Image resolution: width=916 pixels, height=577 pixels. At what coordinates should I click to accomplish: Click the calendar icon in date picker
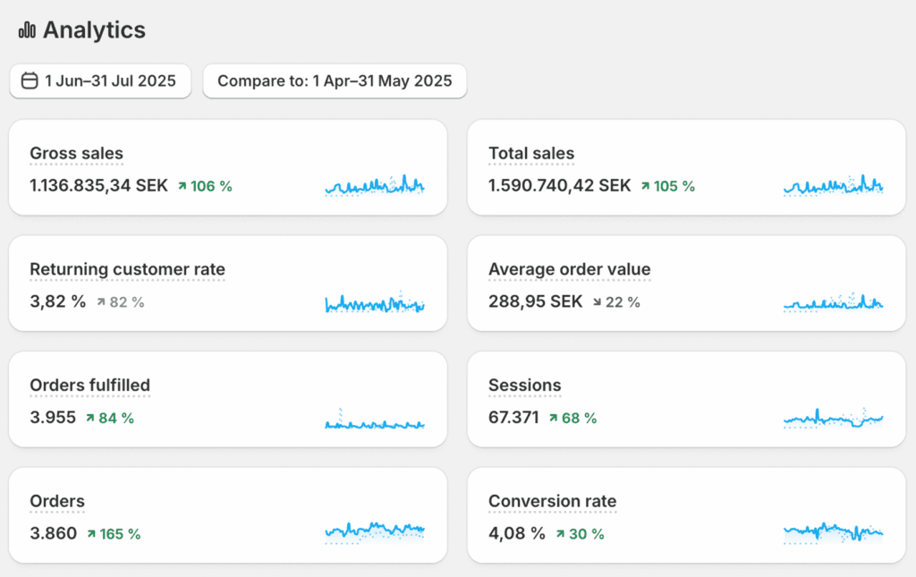[30, 81]
